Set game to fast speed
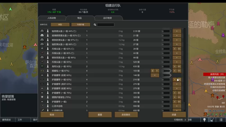226x127 pixels. pos(214,111)
